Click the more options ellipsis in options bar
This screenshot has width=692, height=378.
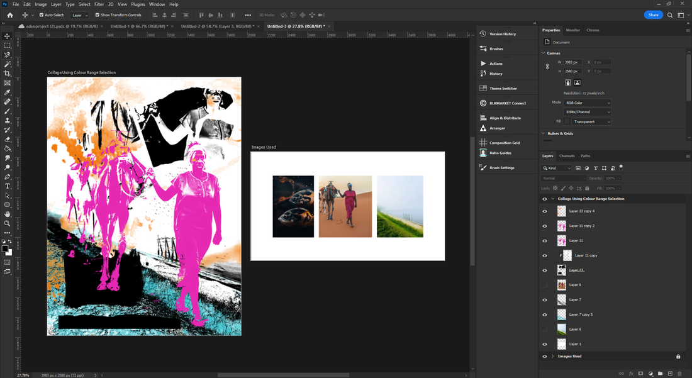248,15
